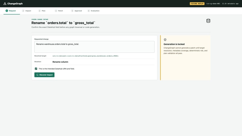Switch to the Plan step tab
Screen dimensions: 242x136
[42, 11]
